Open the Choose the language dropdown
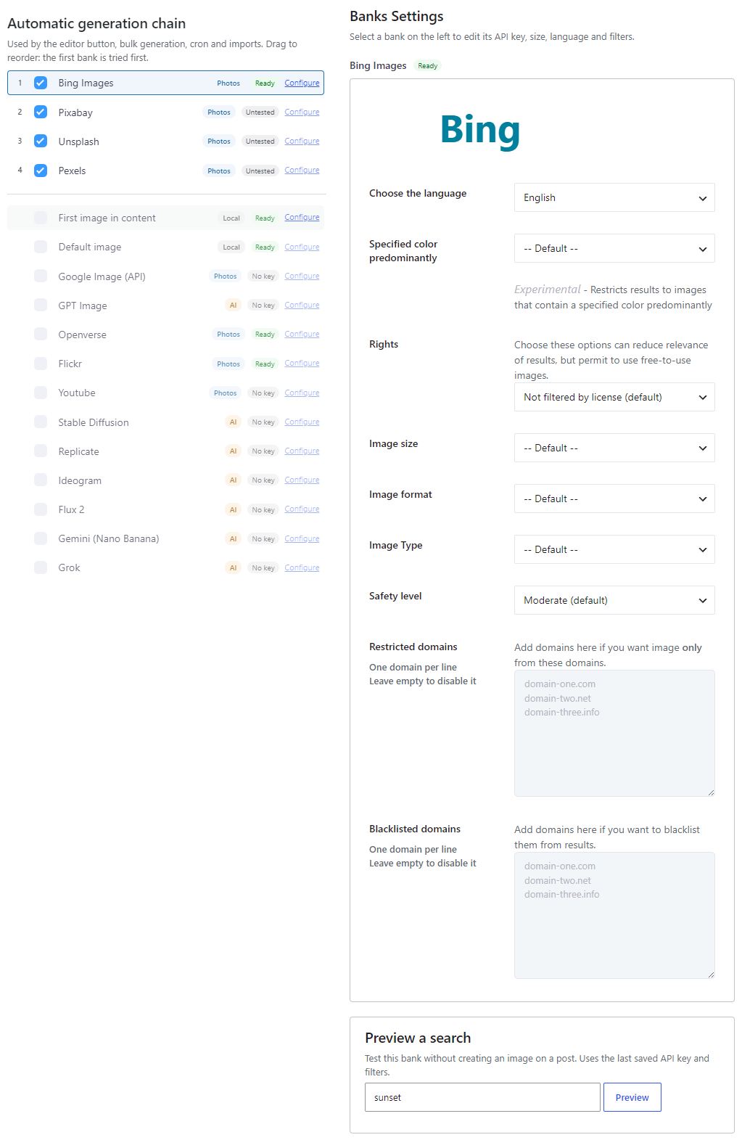This screenshot has height=1140, width=742. 614,197
